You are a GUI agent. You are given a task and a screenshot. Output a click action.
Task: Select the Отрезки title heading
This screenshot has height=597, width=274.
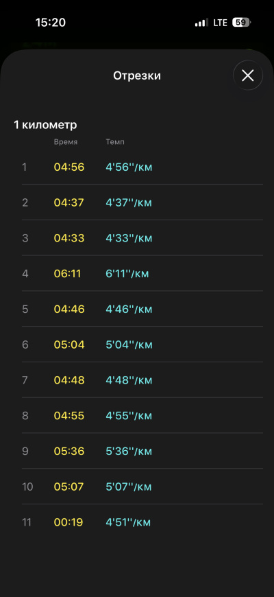pos(137,75)
